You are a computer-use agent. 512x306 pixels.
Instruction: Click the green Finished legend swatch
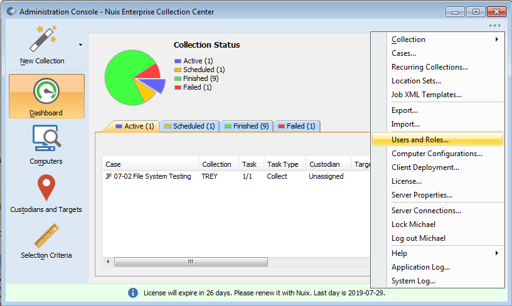178,78
